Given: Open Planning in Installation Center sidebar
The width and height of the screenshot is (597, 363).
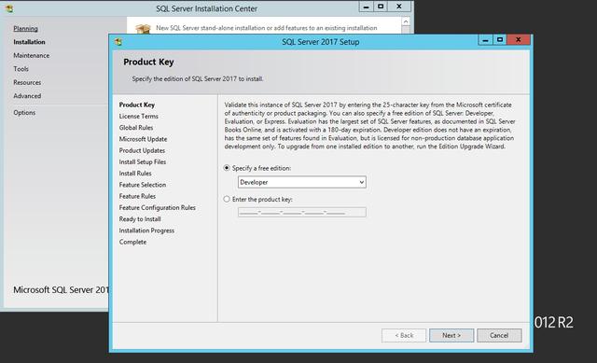Looking at the screenshot, I should [25, 29].
